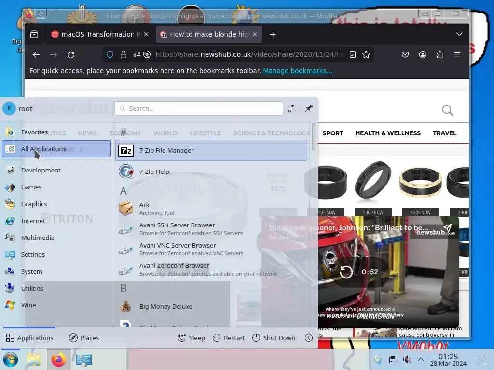
Task: Open Graphics category
Action: point(56,204)
